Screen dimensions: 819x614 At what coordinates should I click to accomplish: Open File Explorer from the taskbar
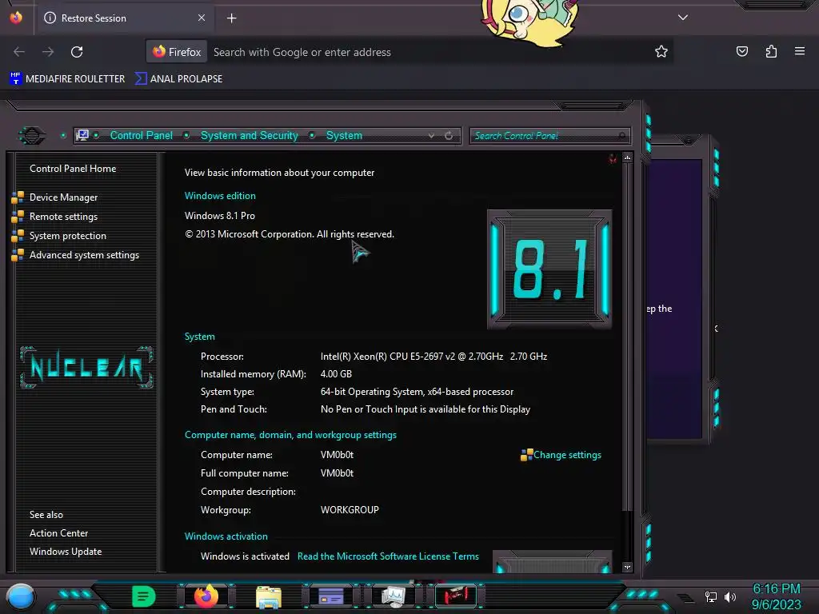click(269, 596)
